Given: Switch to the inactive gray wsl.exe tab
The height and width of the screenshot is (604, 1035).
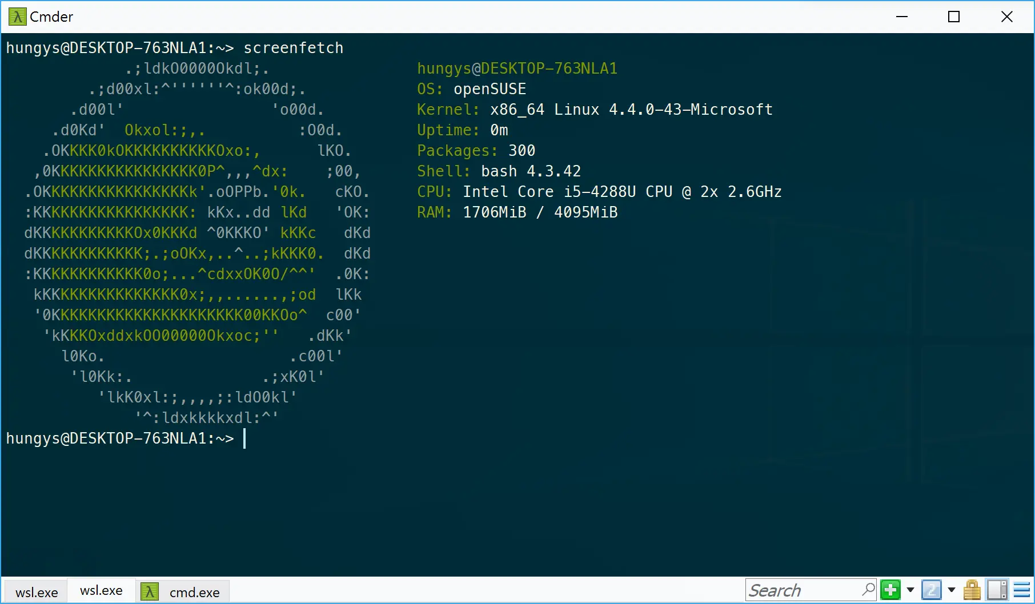Looking at the screenshot, I should [37, 592].
